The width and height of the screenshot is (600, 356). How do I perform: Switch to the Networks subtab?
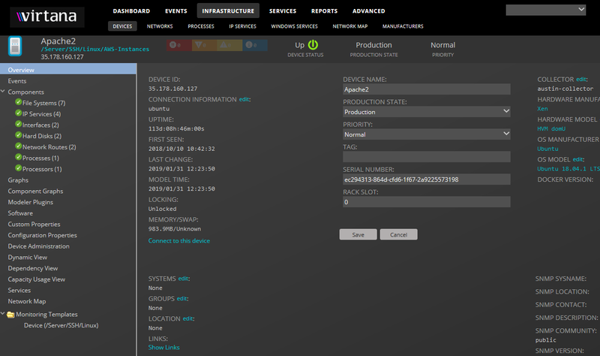point(160,26)
